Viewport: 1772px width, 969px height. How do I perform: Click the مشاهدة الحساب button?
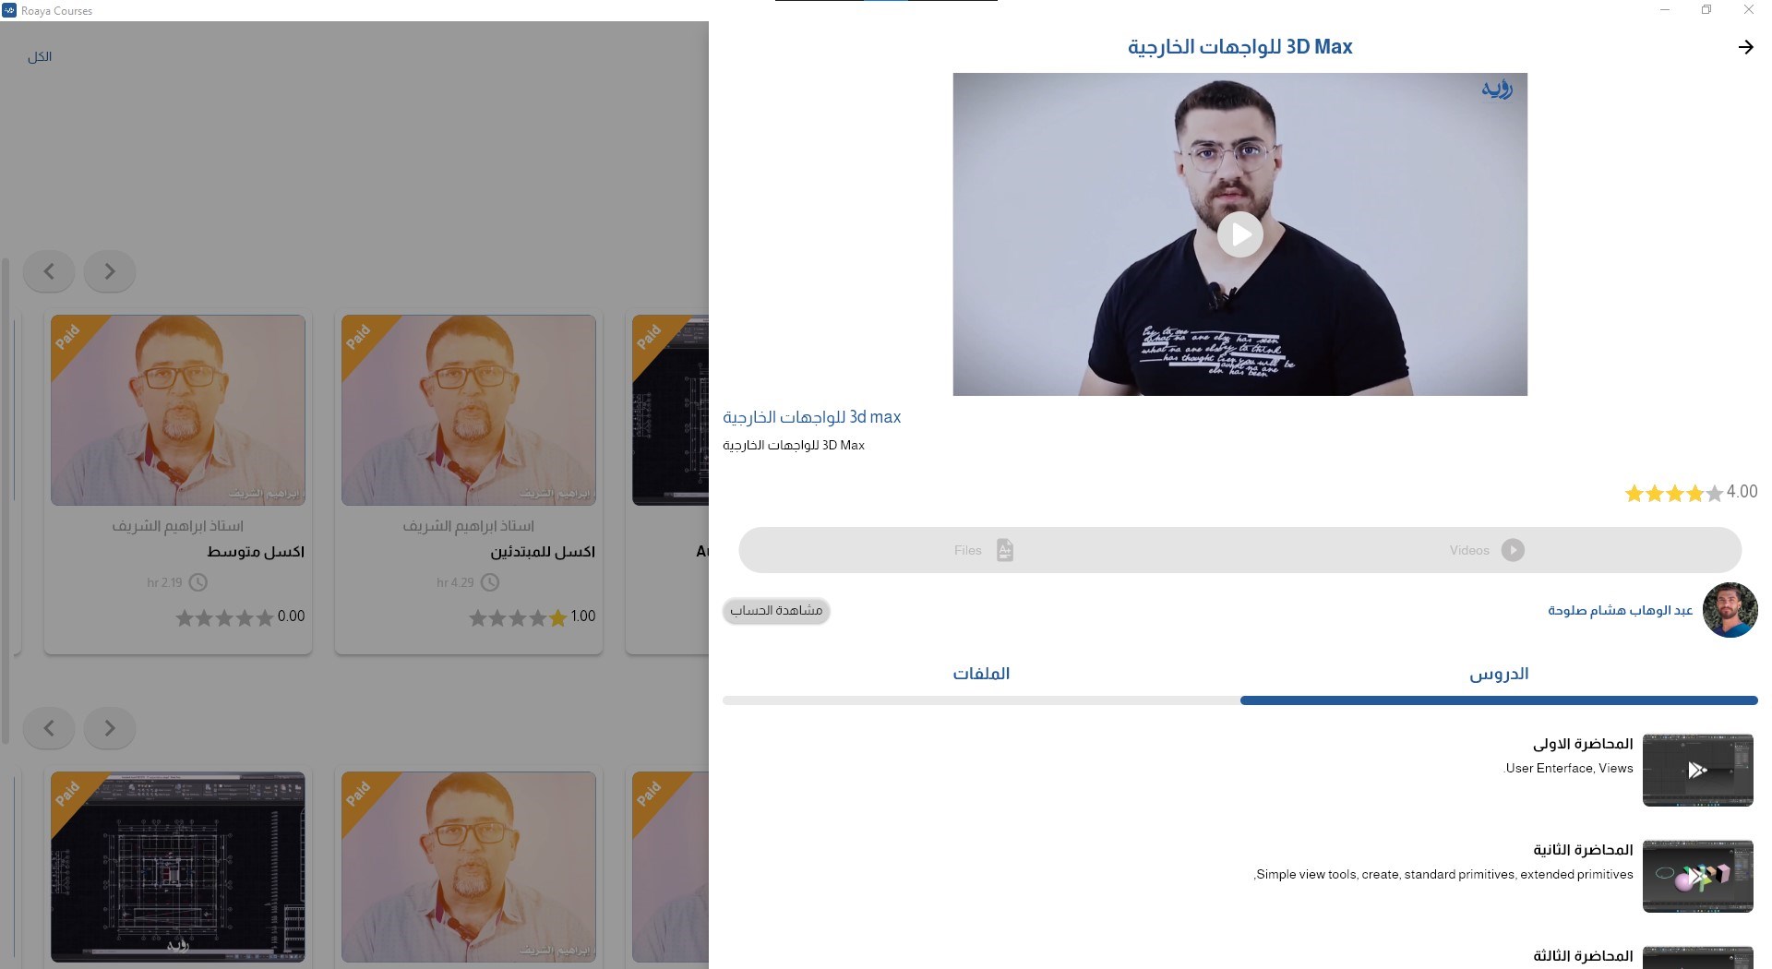click(x=776, y=610)
